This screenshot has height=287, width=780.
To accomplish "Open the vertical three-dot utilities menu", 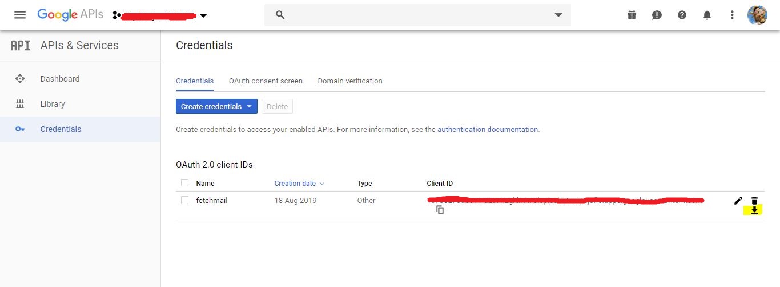I will click(x=732, y=15).
